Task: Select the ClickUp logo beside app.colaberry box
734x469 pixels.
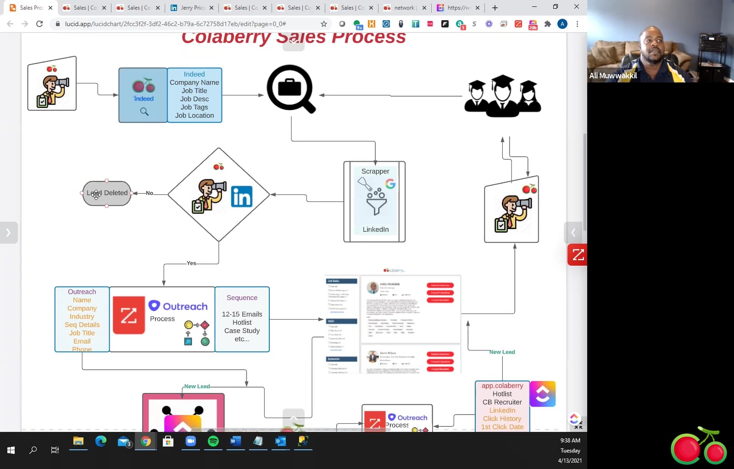Action: click(x=543, y=394)
